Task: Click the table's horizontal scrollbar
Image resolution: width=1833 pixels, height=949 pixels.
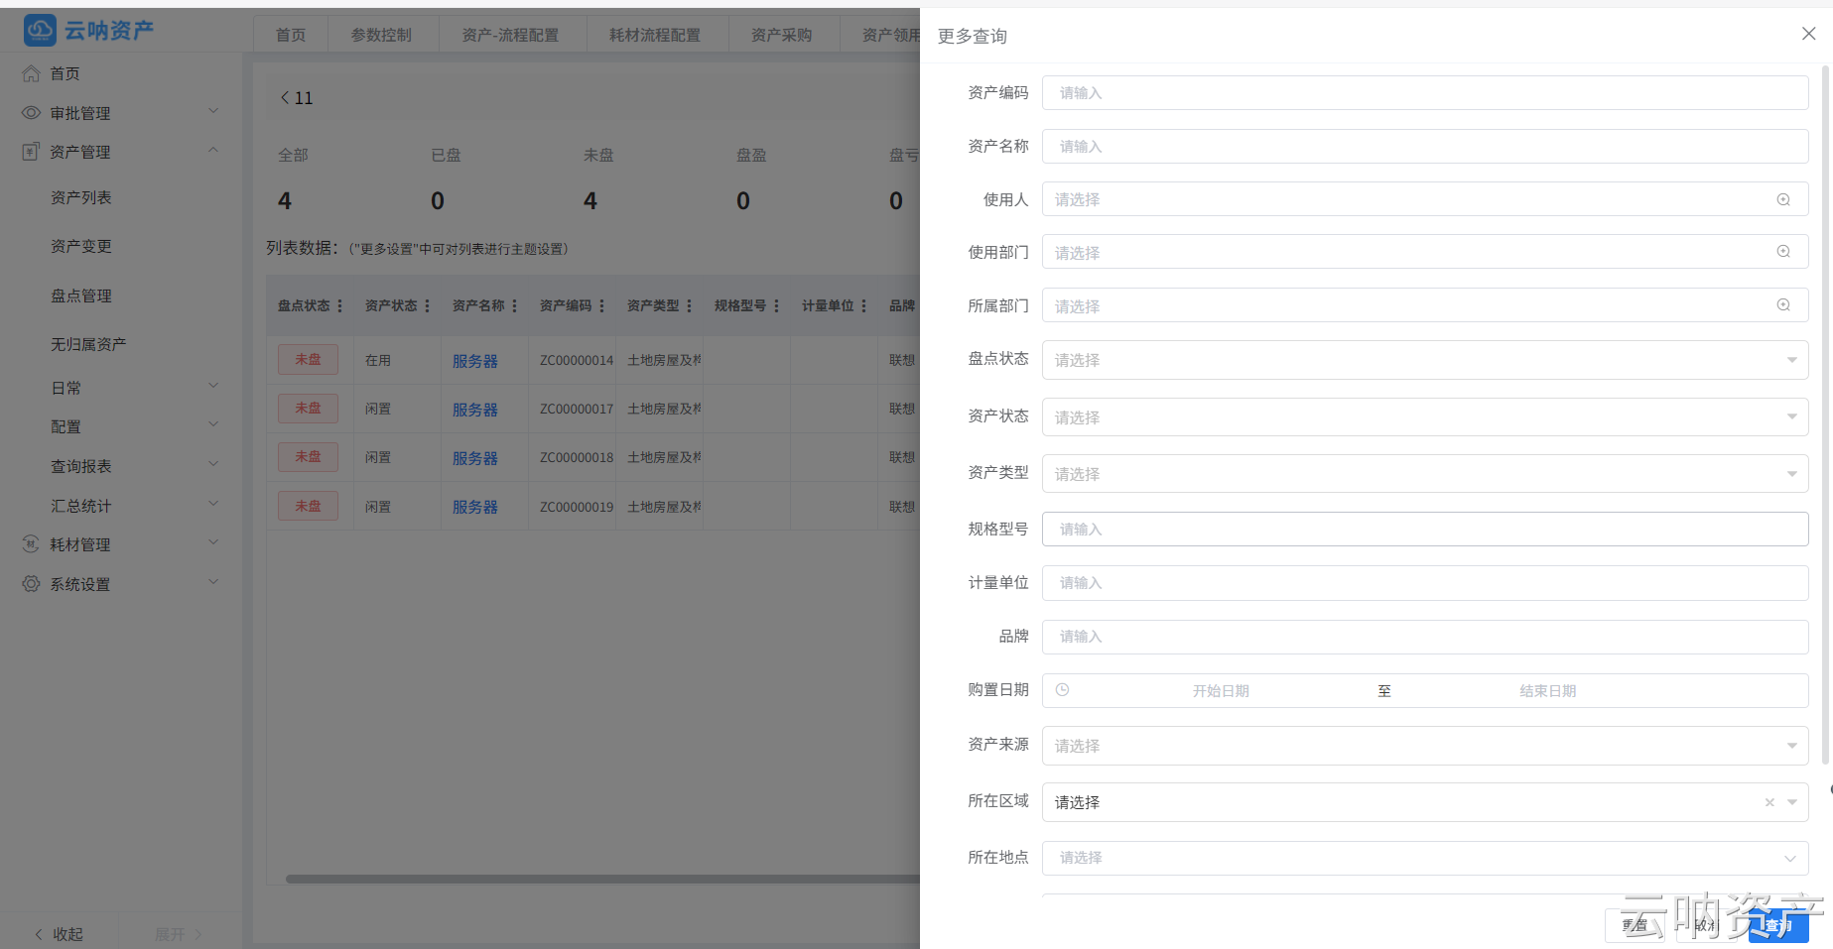Action: (x=603, y=879)
